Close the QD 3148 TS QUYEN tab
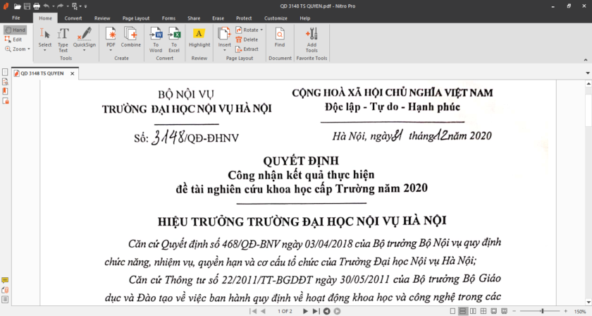The height and width of the screenshot is (316, 592). pyautogui.click(x=72, y=73)
